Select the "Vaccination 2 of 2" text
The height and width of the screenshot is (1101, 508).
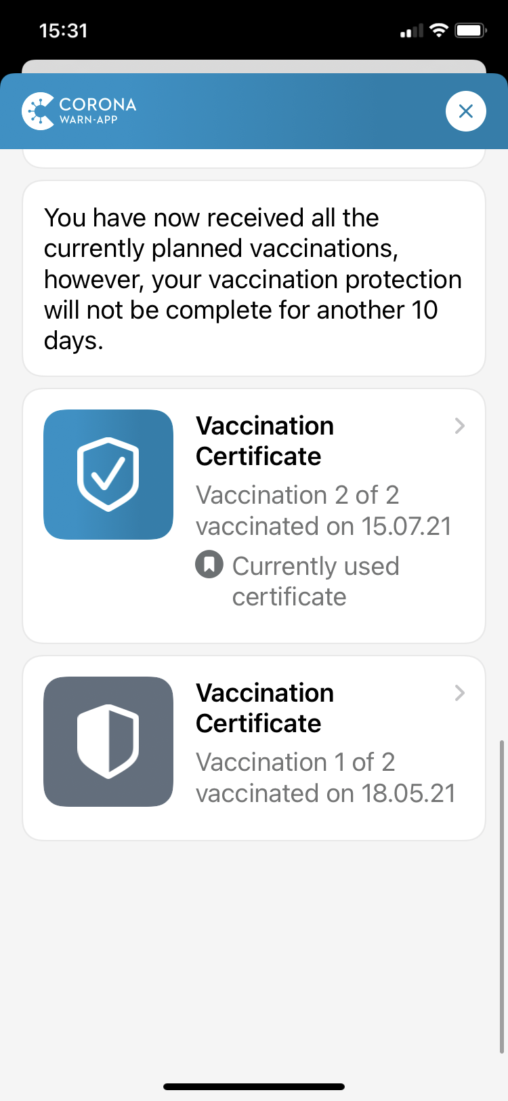pyautogui.click(x=297, y=496)
